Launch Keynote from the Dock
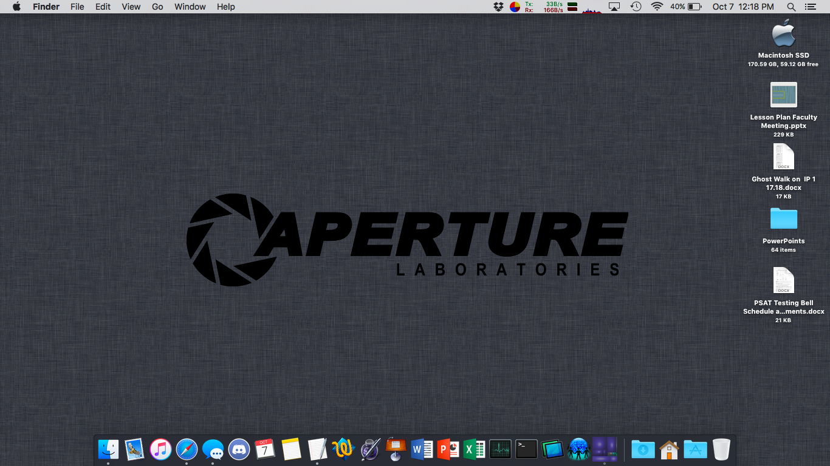830x466 pixels. coord(396,449)
